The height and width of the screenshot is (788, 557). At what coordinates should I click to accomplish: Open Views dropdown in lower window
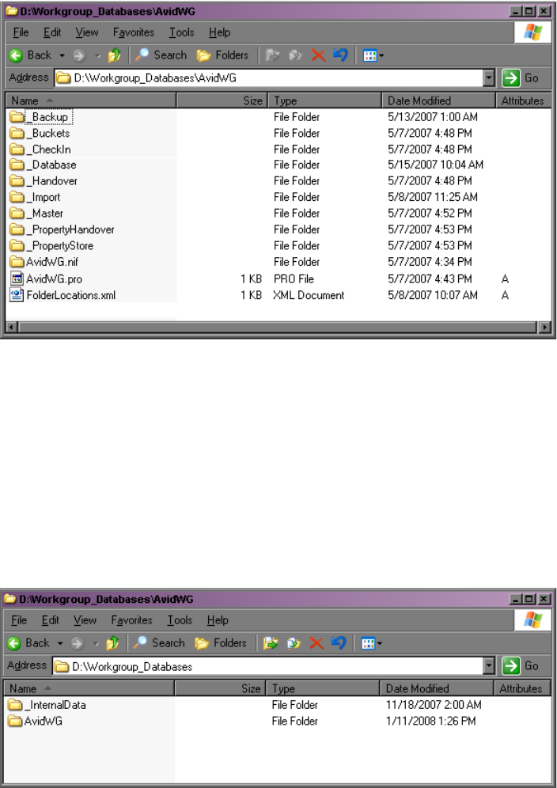[x=372, y=642]
